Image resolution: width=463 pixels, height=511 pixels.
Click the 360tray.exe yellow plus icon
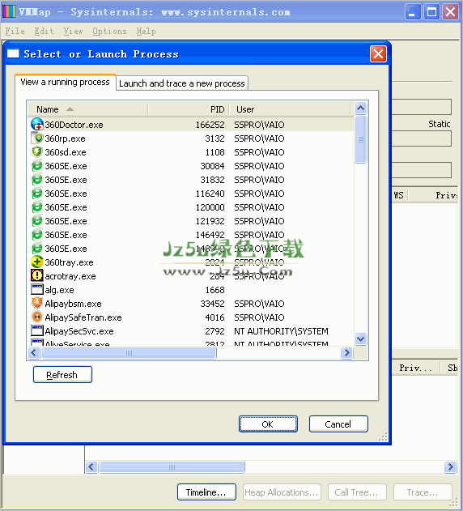pos(37,262)
